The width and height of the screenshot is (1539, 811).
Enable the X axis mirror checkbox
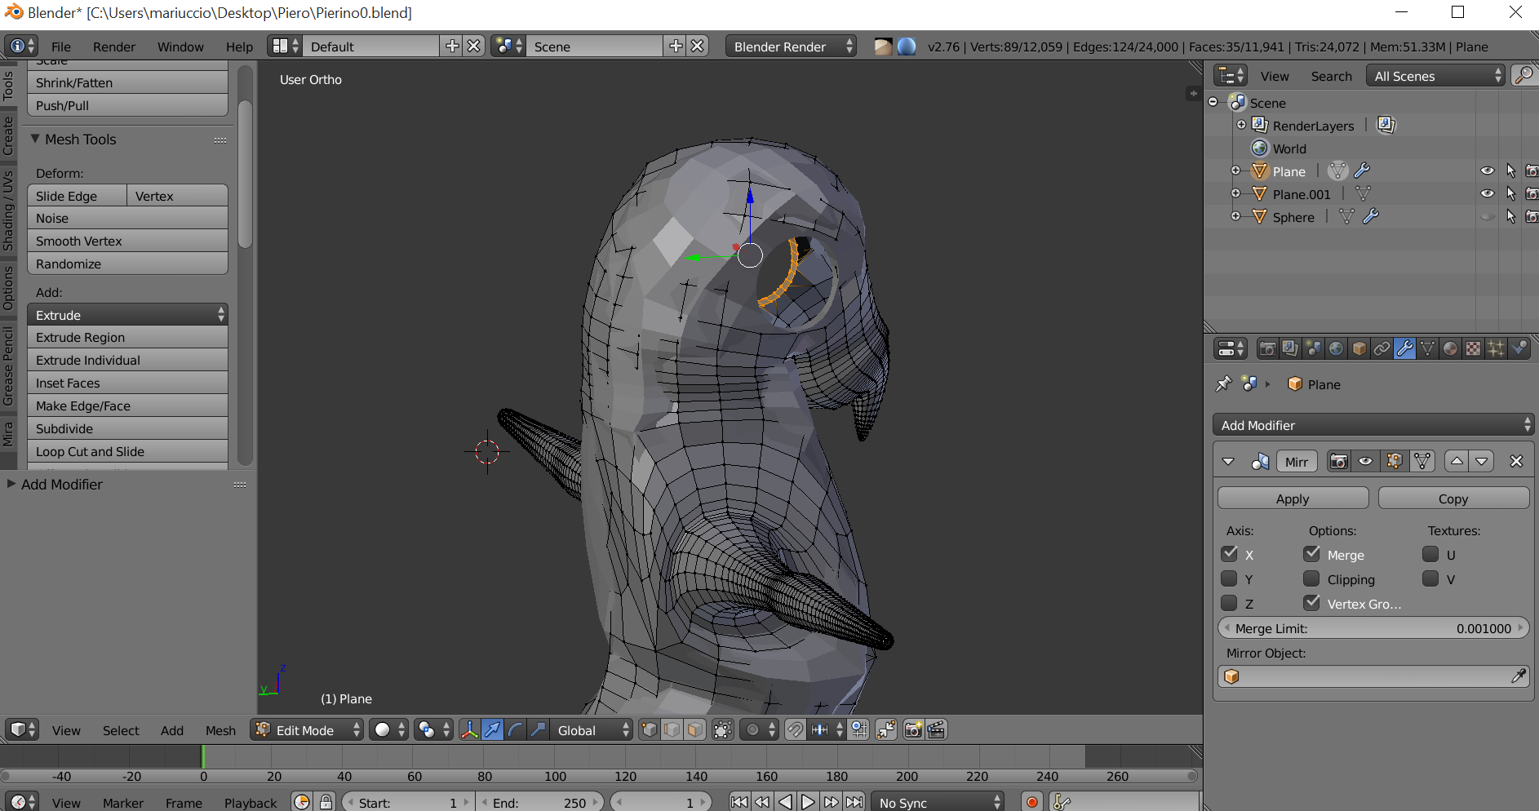tap(1229, 554)
